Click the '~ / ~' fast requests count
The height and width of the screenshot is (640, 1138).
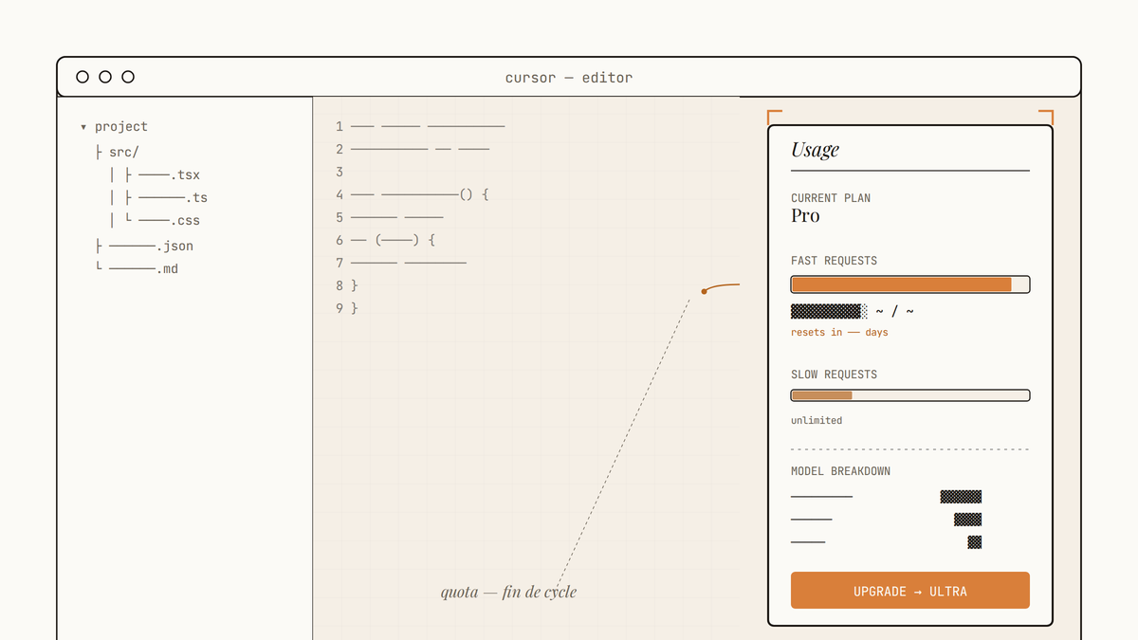895,311
